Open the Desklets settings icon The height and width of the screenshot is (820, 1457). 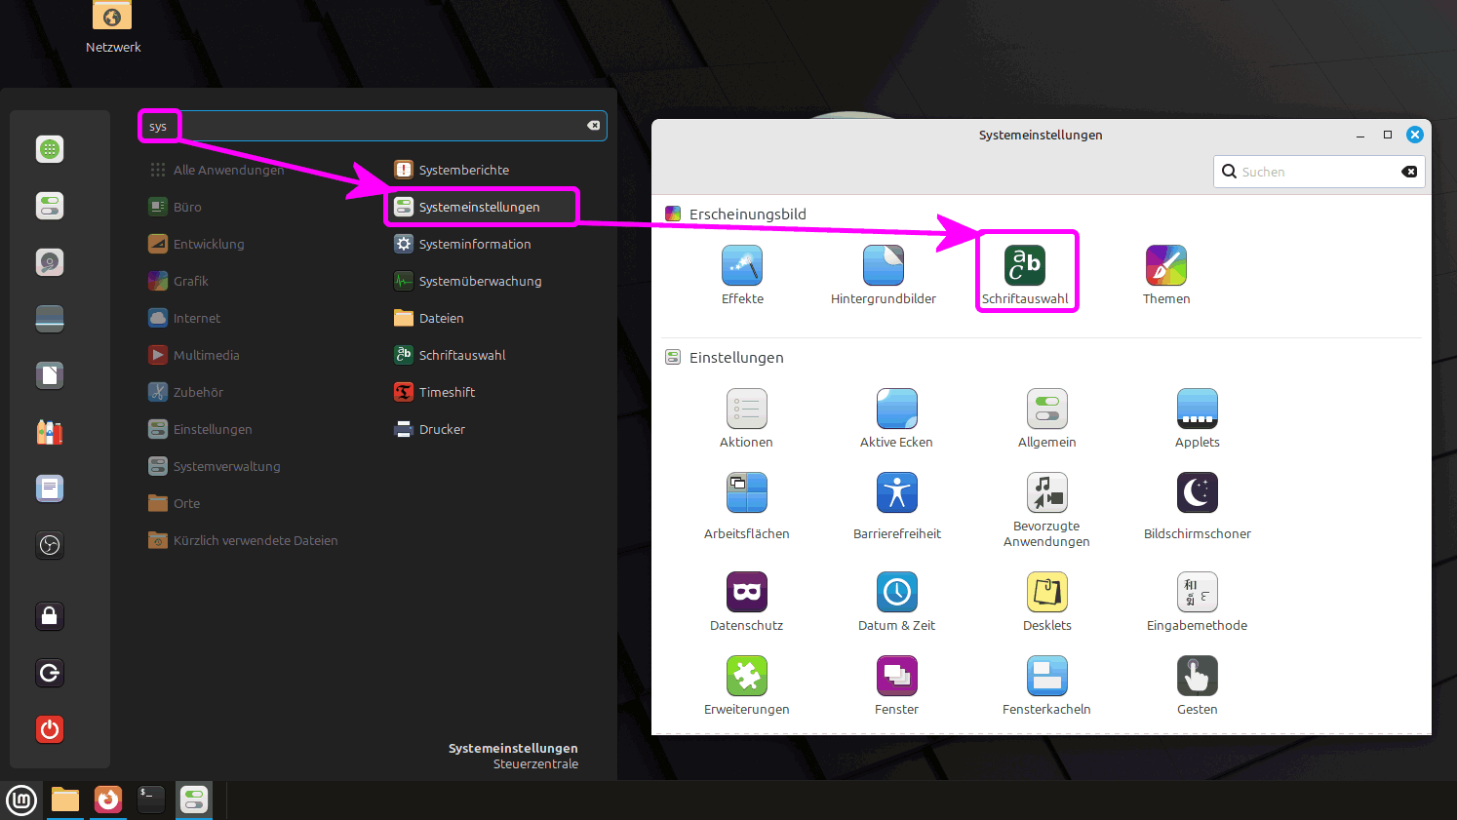click(1046, 593)
